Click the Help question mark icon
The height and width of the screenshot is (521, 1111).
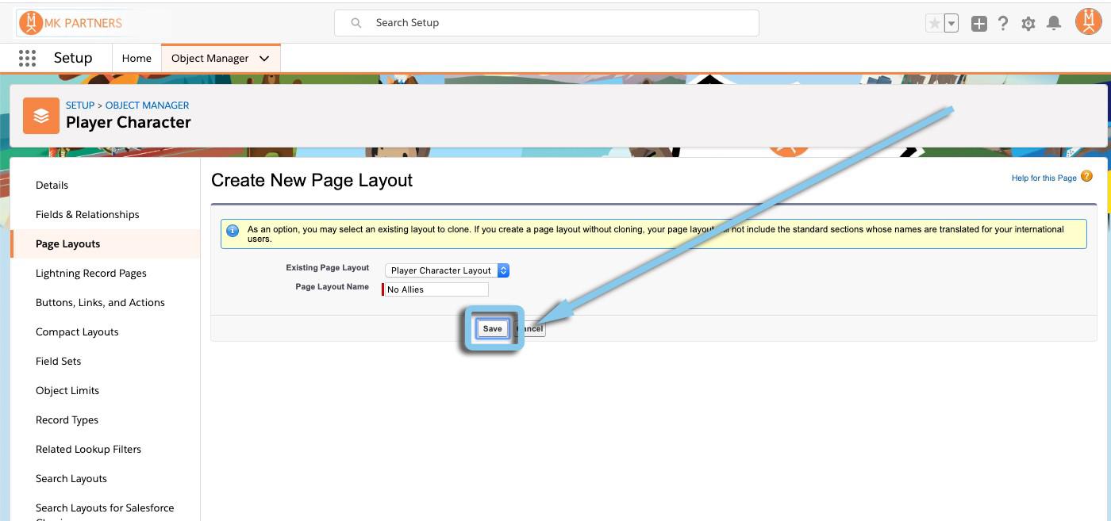click(1002, 22)
